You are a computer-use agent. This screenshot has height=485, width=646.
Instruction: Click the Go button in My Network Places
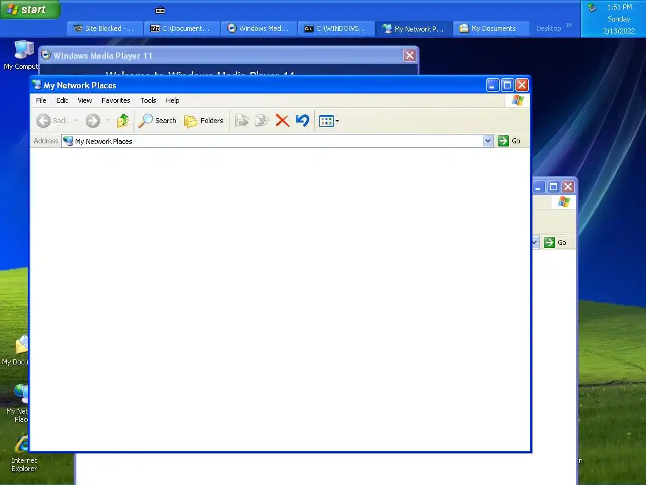tap(509, 141)
